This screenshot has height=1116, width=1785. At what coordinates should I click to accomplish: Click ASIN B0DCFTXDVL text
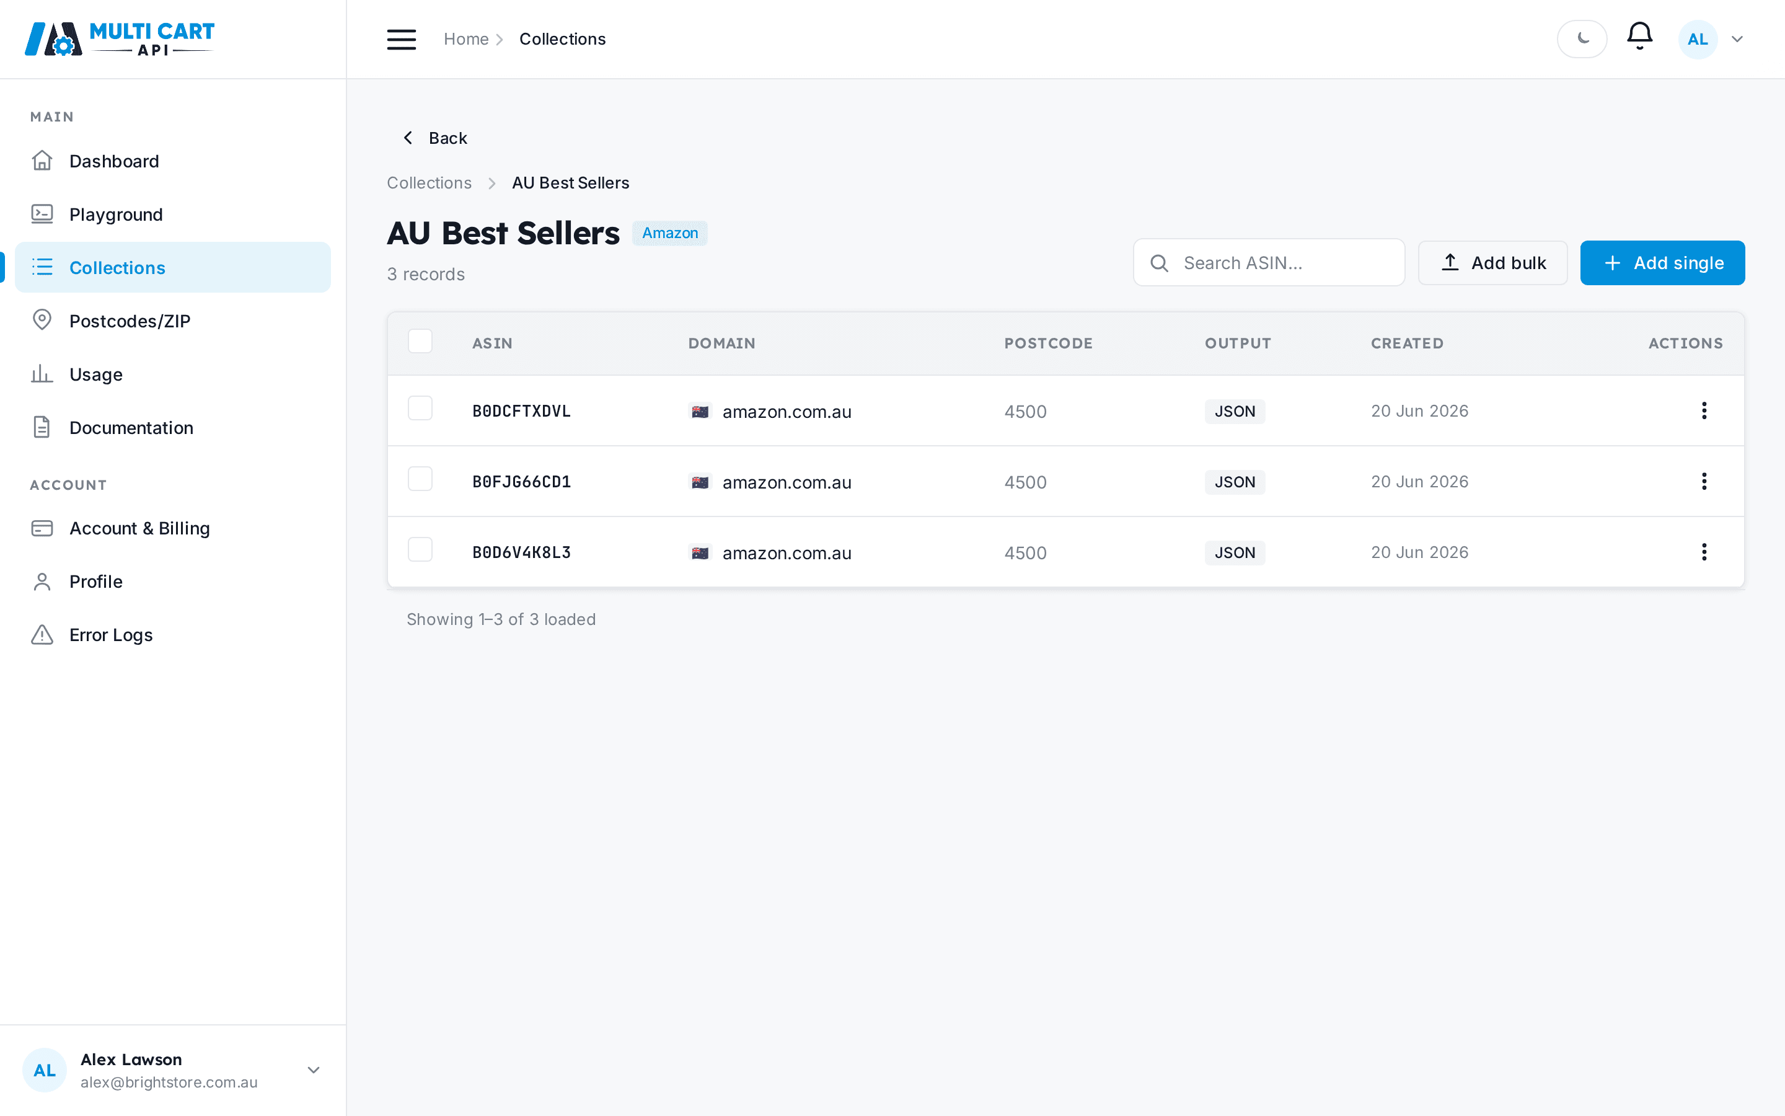[521, 411]
